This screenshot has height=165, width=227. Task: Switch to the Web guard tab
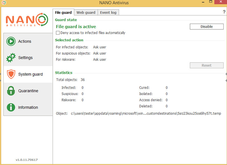(86, 12)
